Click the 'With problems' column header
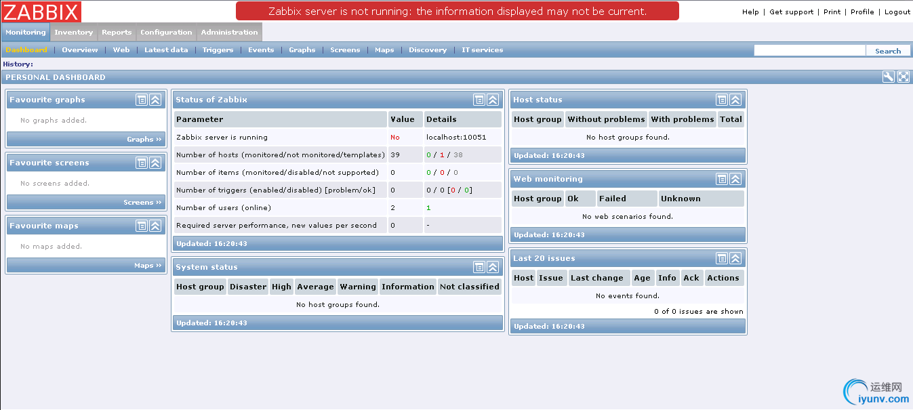Viewport: 913px width, 410px height. click(683, 119)
